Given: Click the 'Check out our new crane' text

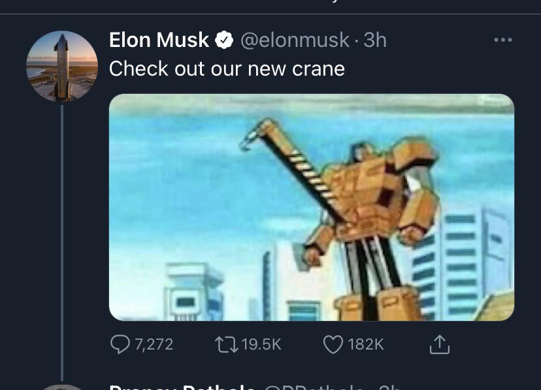Looking at the screenshot, I should pos(227,68).
